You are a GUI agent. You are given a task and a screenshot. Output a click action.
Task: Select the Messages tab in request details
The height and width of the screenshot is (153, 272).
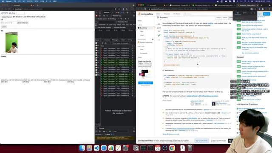click(115, 40)
